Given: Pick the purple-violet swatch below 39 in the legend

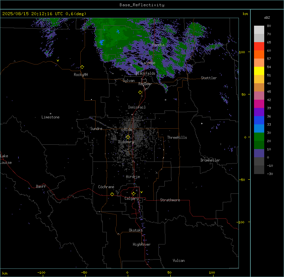Looking at the screenshot, I should (259, 112).
